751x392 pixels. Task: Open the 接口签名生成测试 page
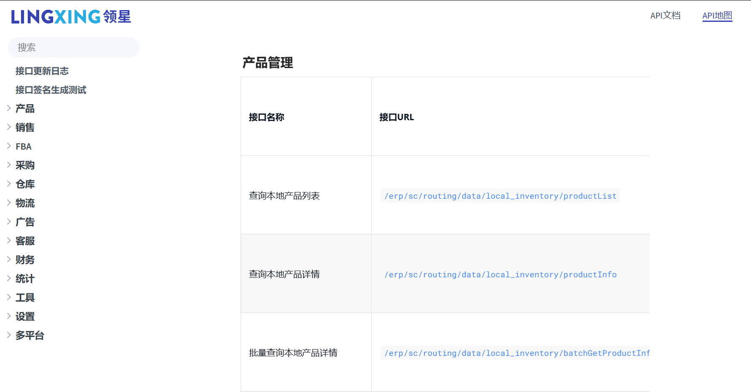[51, 90]
